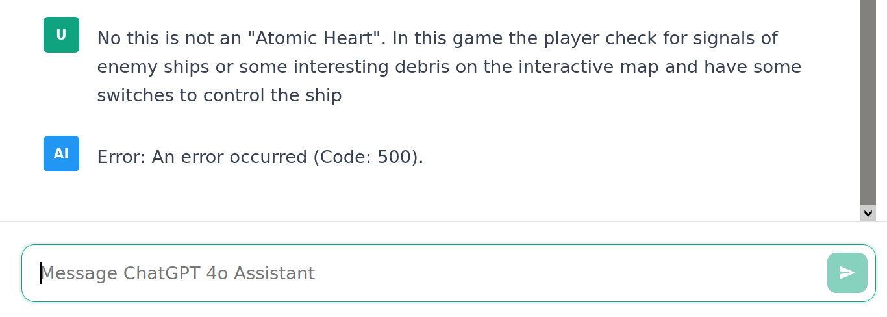The image size is (887, 317).
Task: Click the "switches to control the ship" line
Action: pos(219,95)
